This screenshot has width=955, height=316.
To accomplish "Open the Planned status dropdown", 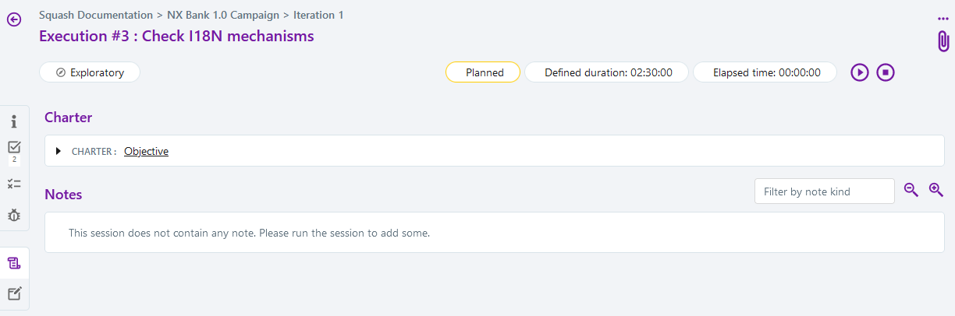I will coord(483,72).
